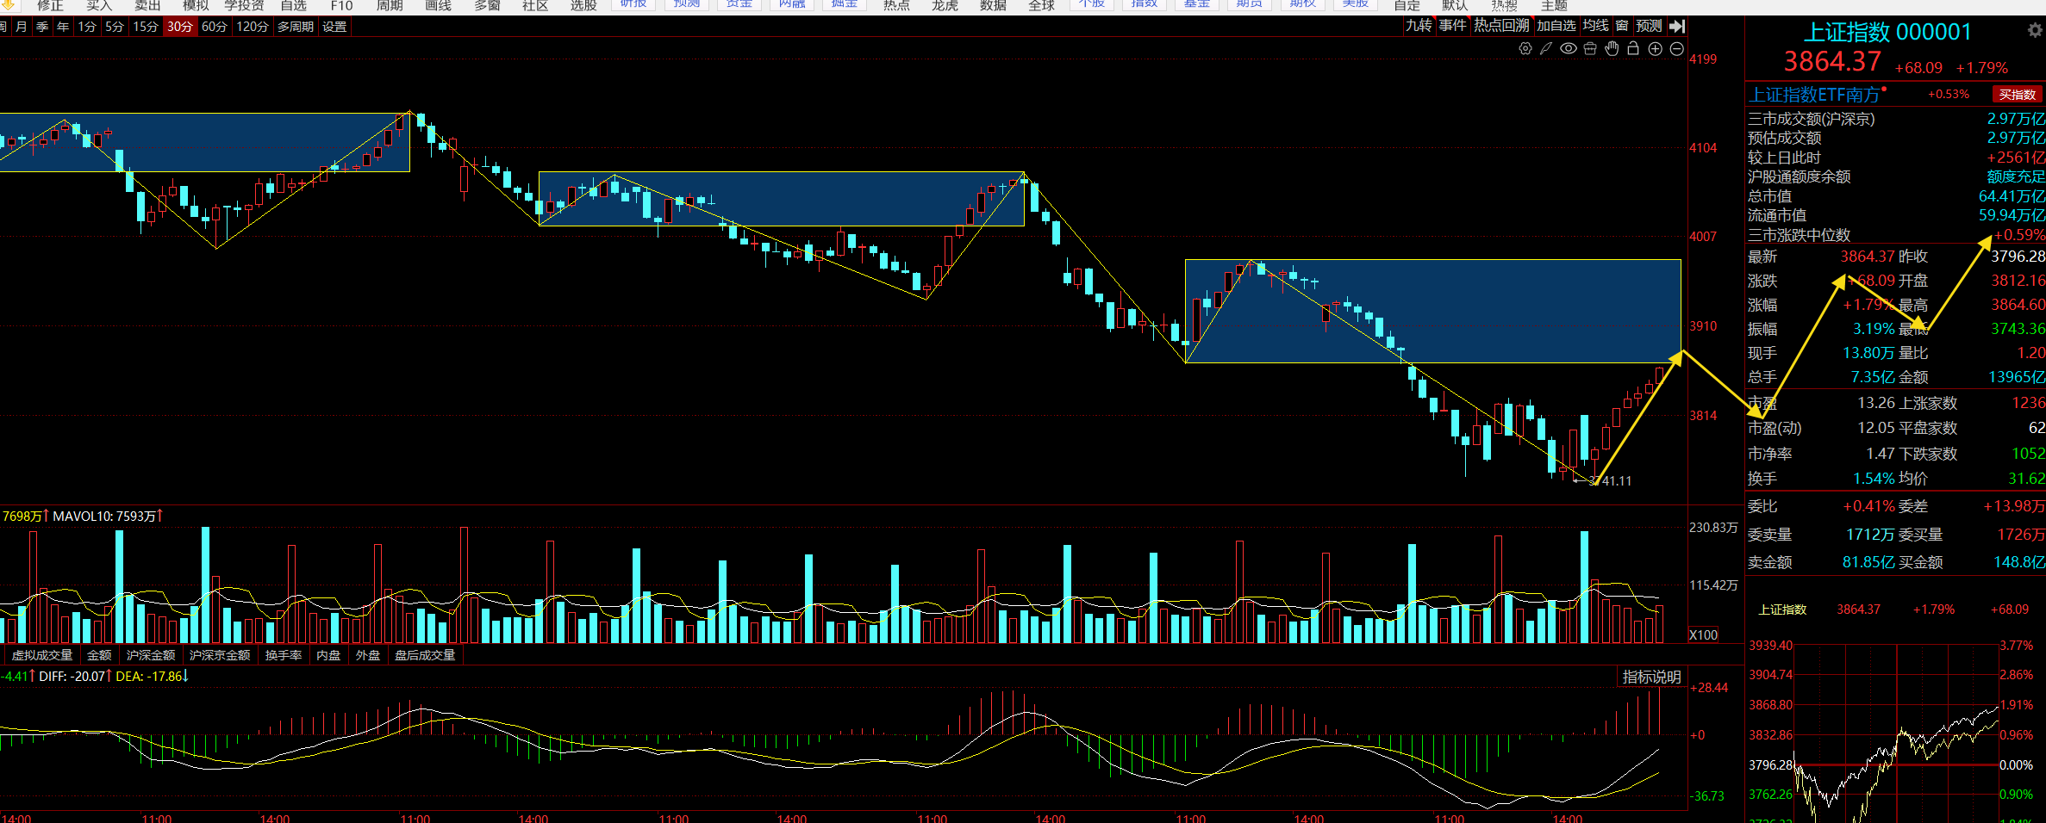Open the 龙虎 menu
2046x823 pixels.
(x=945, y=6)
